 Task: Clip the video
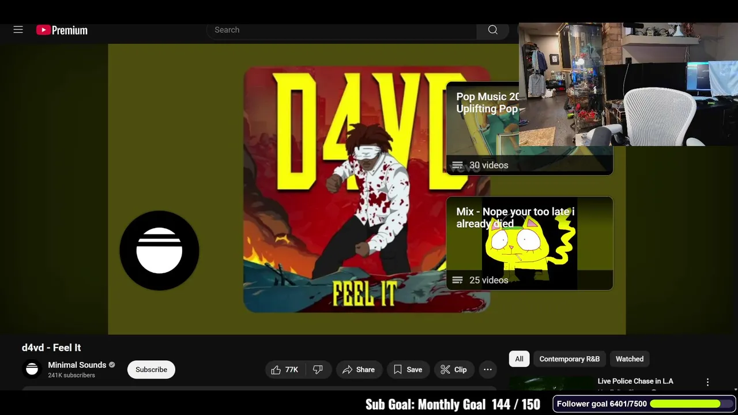pyautogui.click(x=454, y=369)
